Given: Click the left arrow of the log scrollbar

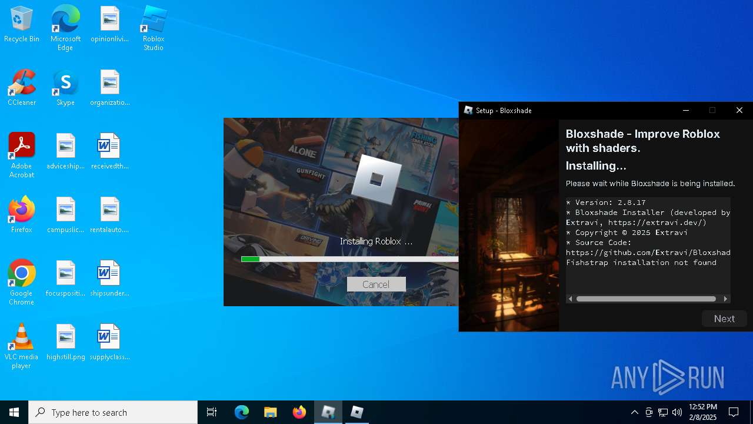Looking at the screenshot, I should (570, 299).
